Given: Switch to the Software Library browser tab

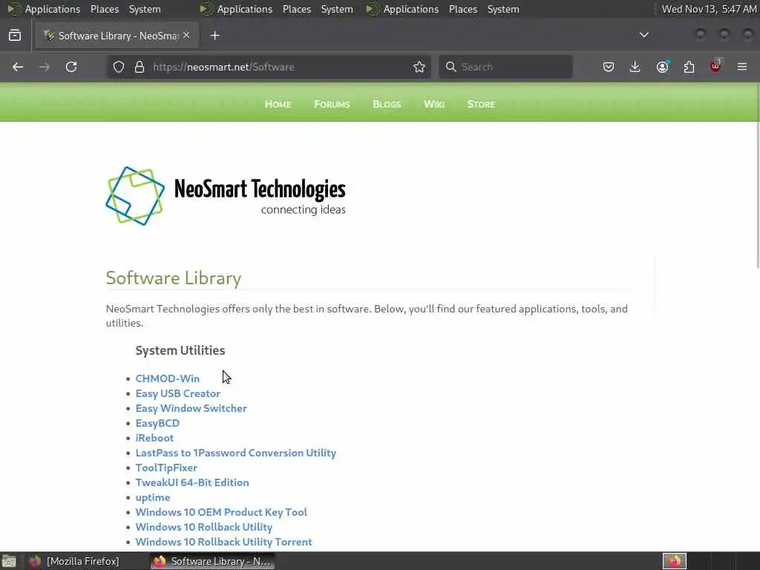Looking at the screenshot, I should click(117, 36).
